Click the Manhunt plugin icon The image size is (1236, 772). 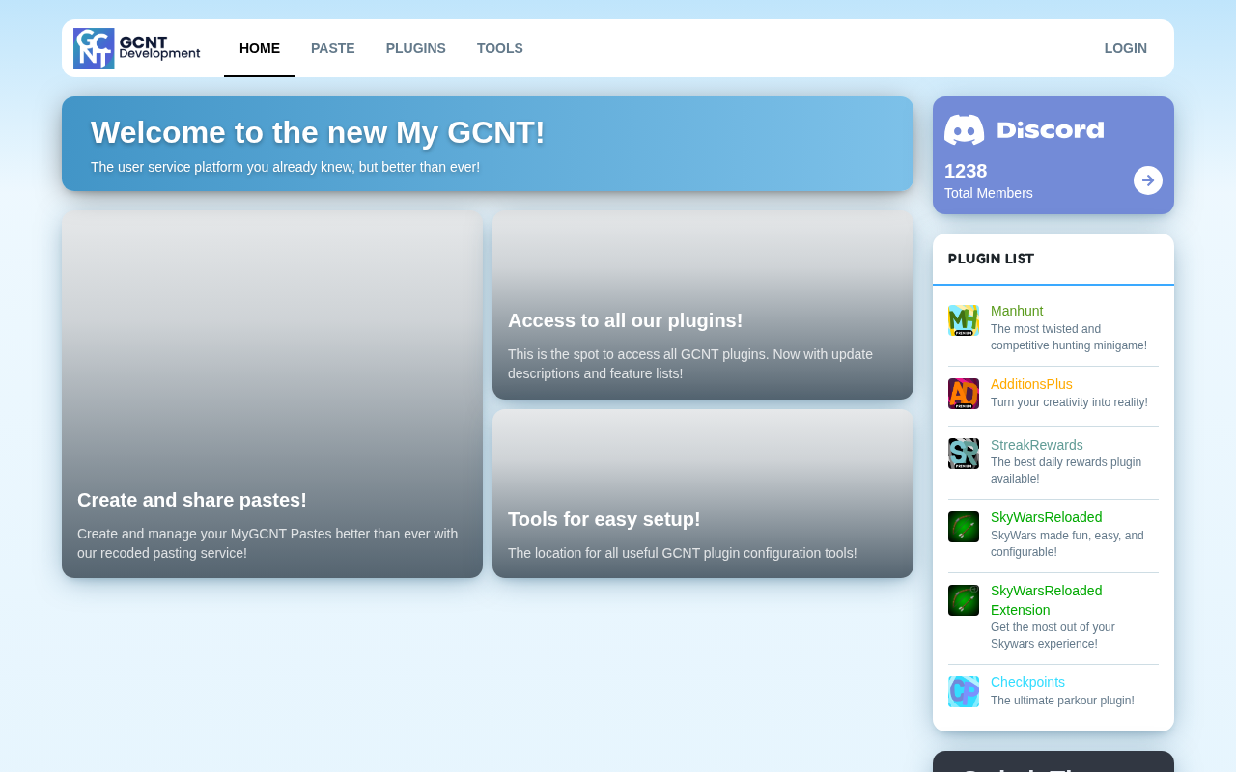click(964, 320)
